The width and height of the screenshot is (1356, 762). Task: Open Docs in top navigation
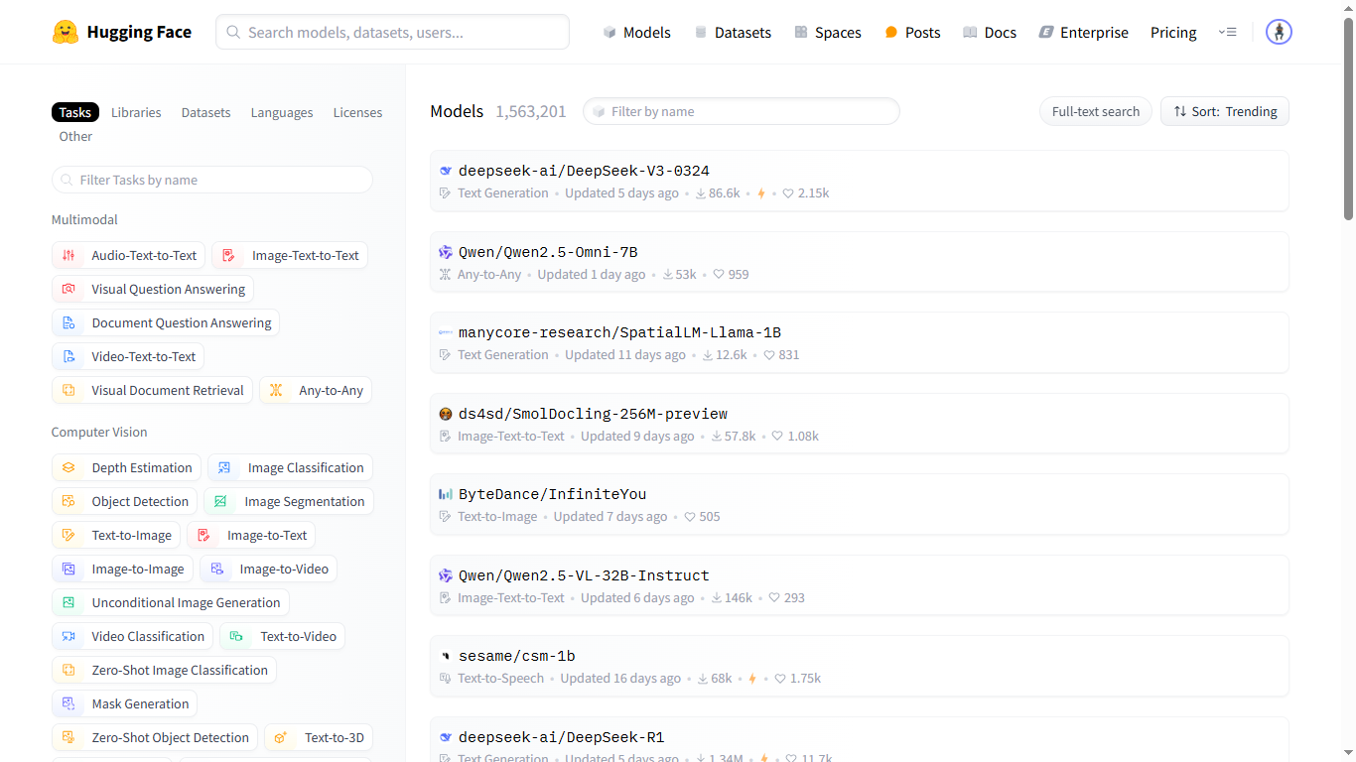tap(989, 32)
